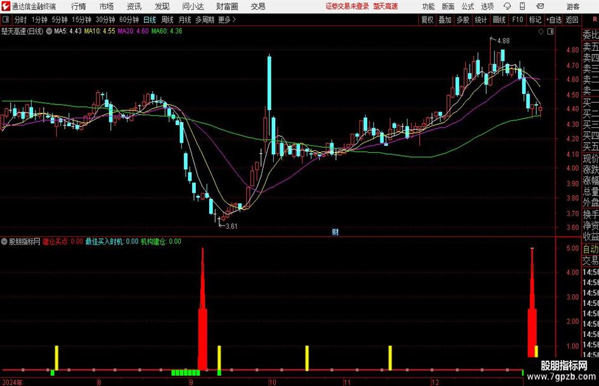Screen dimensions: 599x386
Task: Click the 最佳买入时机: 0.00 indicator label
Action: click(x=112, y=241)
